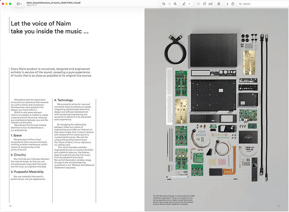Click the '4. Technology' heading text
The width and height of the screenshot is (289, 212).
click(x=64, y=100)
